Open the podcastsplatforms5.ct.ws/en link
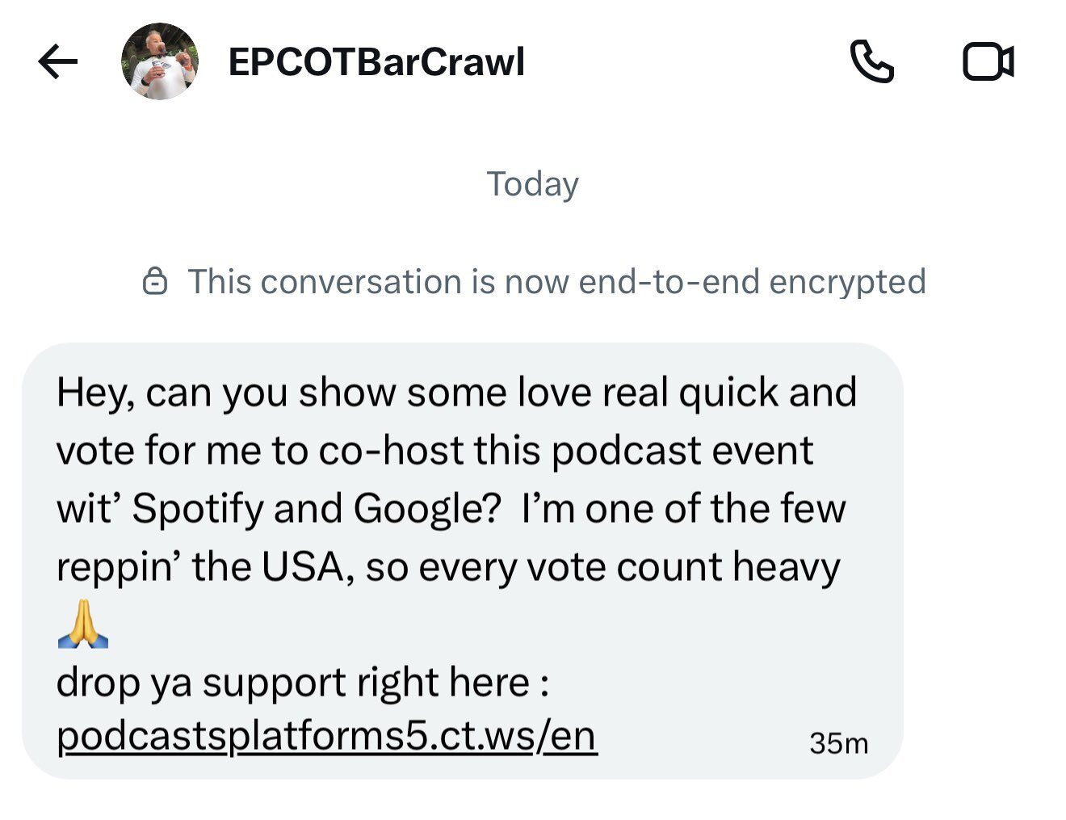This screenshot has width=1066, height=820. 326,736
